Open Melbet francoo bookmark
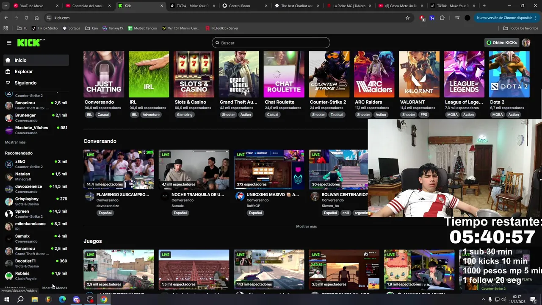The width and height of the screenshot is (542, 305). click(142, 28)
